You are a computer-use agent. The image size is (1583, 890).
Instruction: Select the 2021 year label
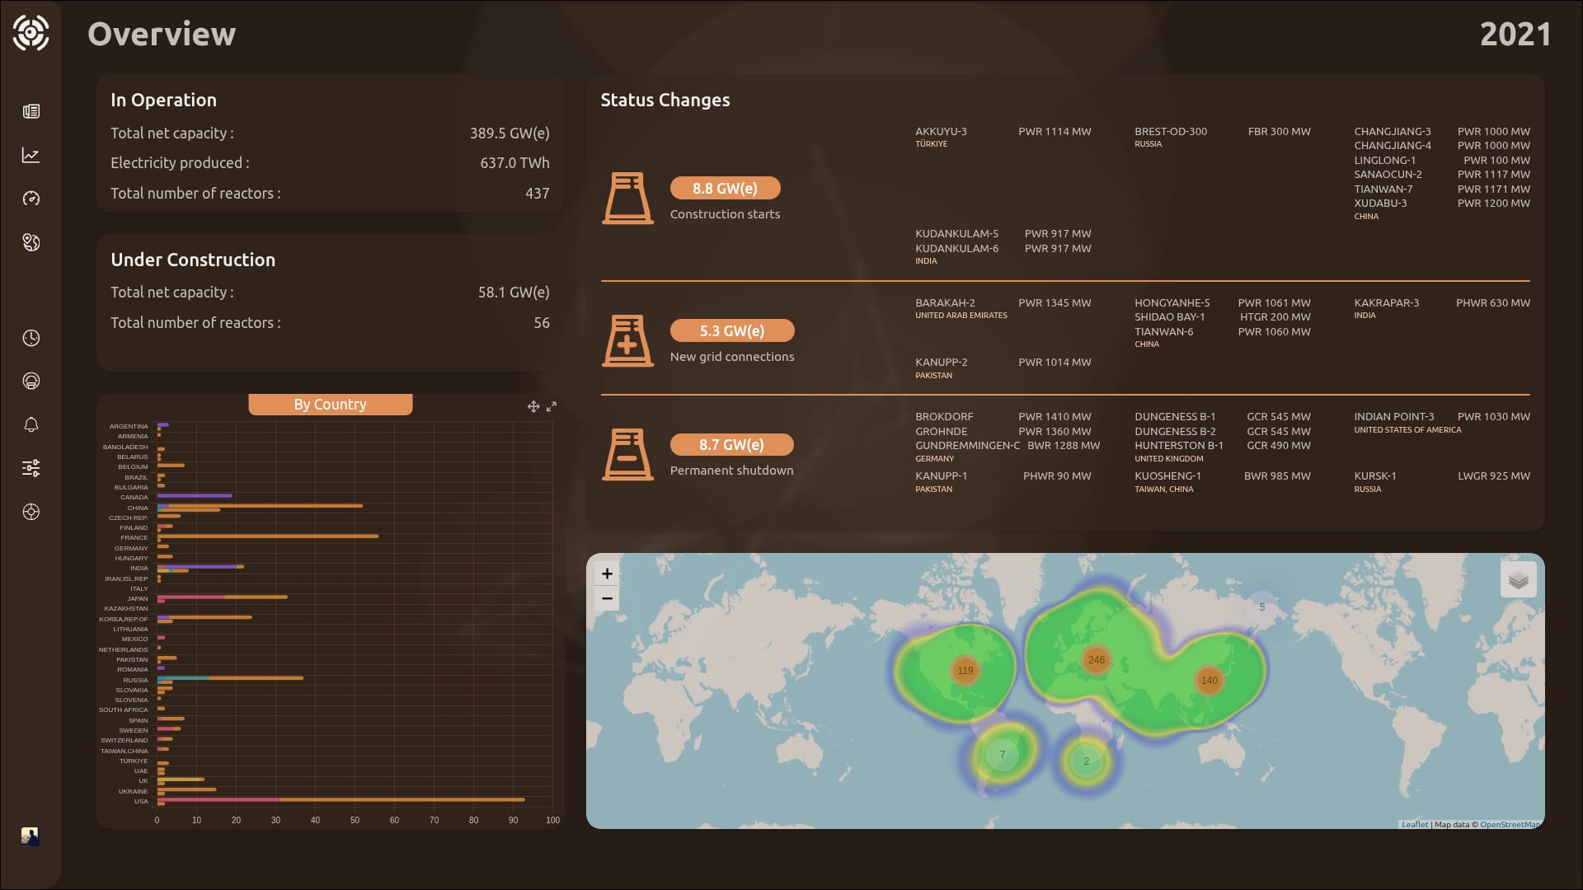tap(1515, 34)
